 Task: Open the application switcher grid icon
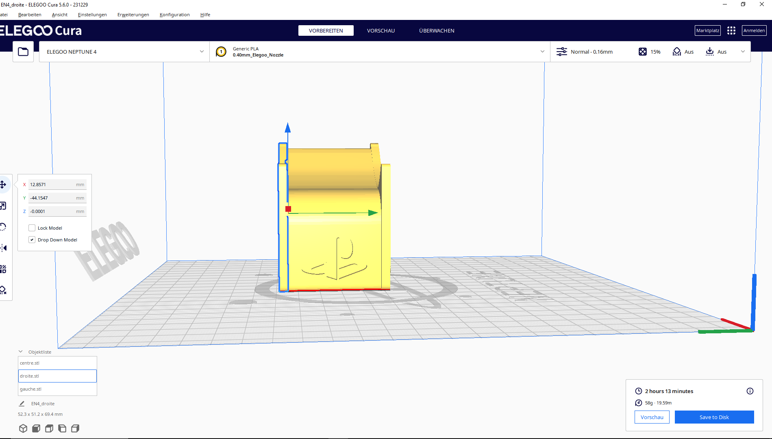pyautogui.click(x=731, y=30)
